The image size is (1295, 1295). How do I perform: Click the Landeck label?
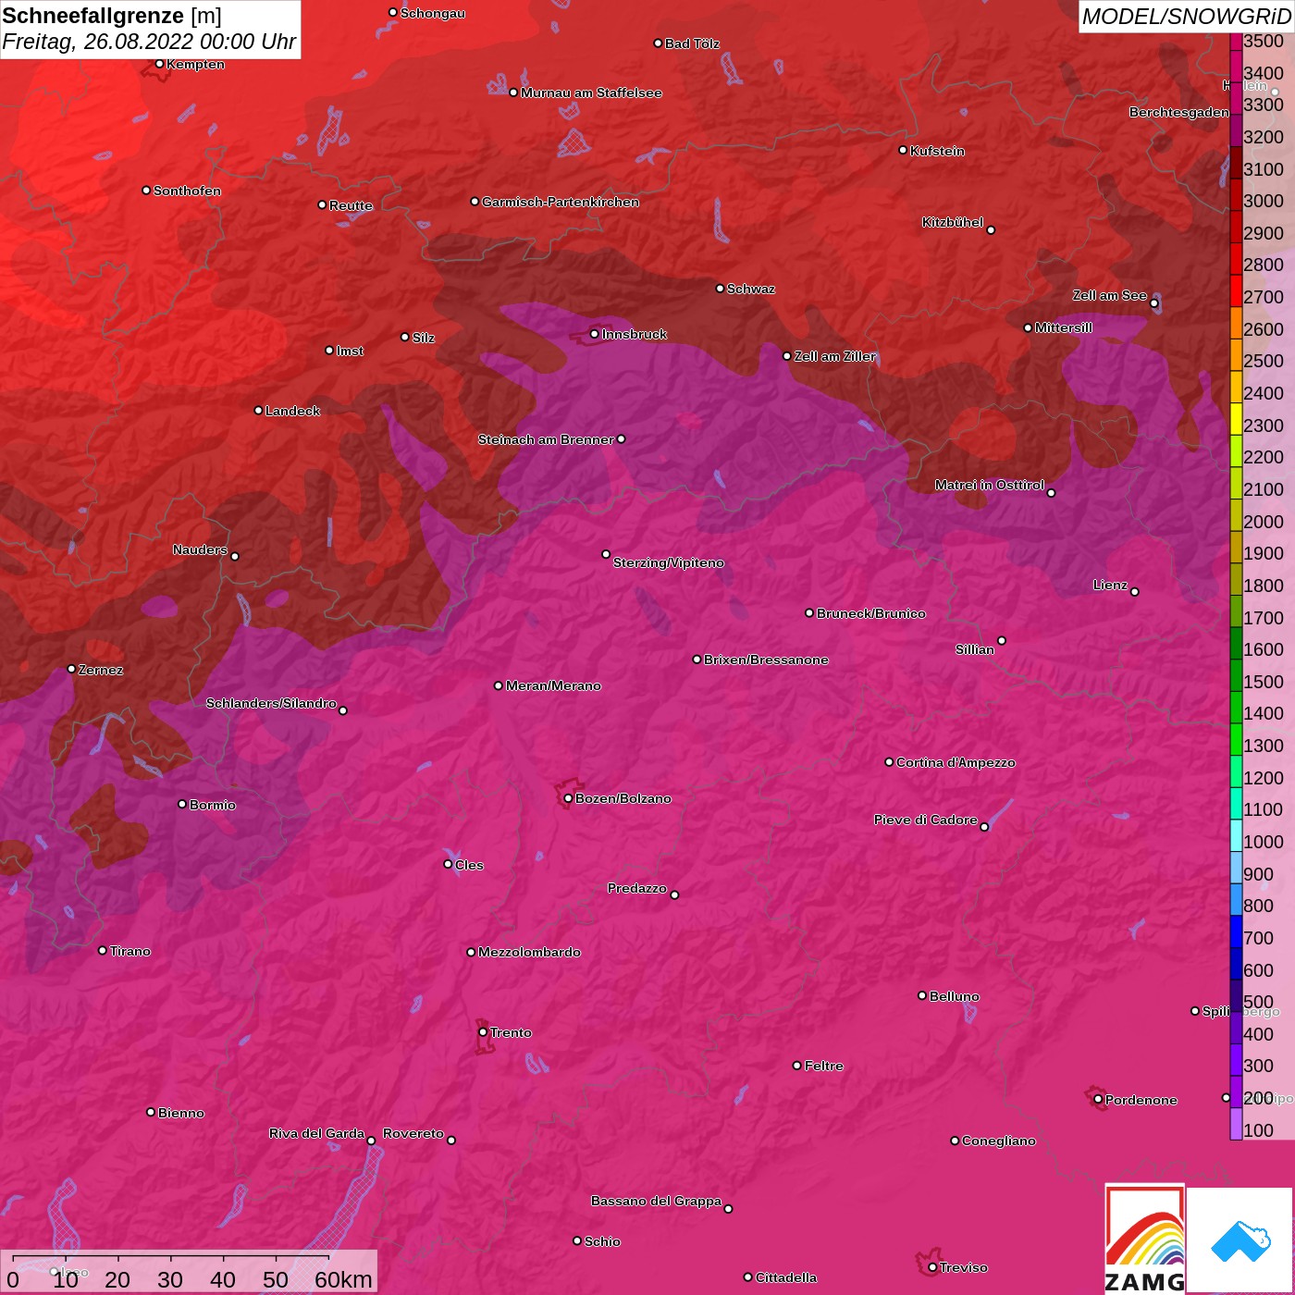(x=292, y=411)
